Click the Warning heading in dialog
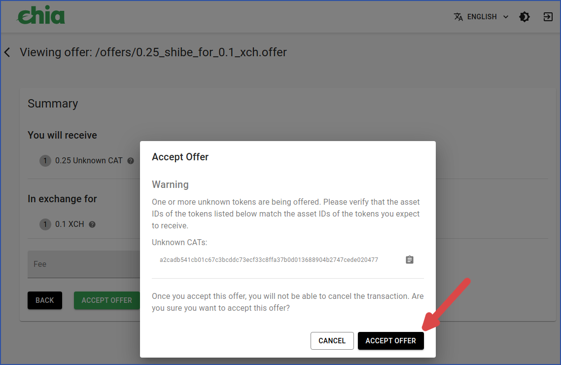Image resolution: width=561 pixels, height=365 pixels. tap(170, 184)
